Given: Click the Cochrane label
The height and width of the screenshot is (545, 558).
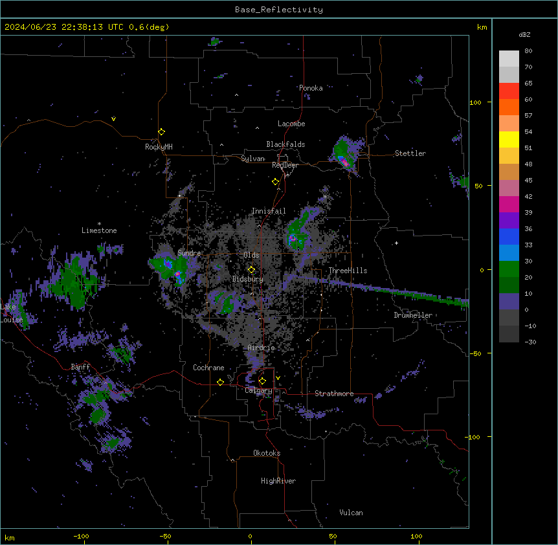Looking at the screenshot, I should pos(208,368).
